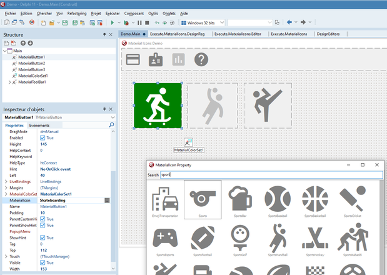Switch to Execute.MaterialIcons.Editor tab
This screenshot has width=387, height=275.
[x=238, y=34]
